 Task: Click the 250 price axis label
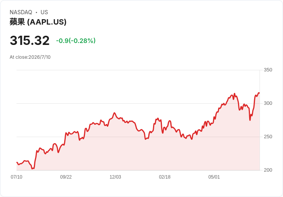click(268, 137)
